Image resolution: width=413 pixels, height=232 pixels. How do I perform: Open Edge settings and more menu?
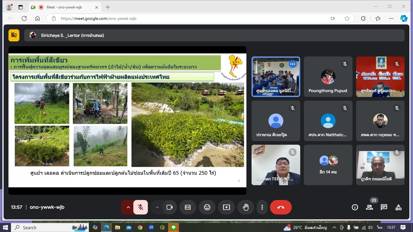click(x=391, y=18)
